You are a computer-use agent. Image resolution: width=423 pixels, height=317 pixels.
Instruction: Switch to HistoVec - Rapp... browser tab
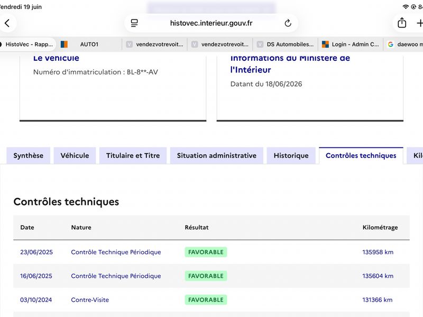27,44
